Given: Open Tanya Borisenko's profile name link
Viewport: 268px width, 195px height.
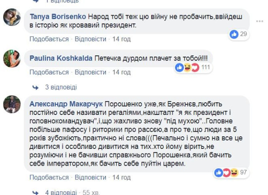Looking at the screenshot, I should [58, 17].
